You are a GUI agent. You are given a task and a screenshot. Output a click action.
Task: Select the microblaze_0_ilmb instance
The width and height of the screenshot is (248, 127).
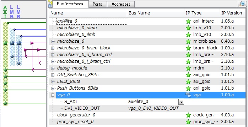pos(76,35)
